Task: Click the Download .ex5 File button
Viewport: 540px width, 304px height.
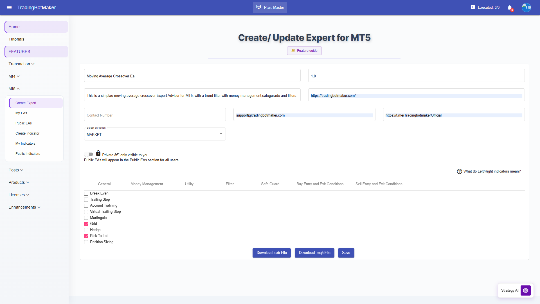Action: 271,253
